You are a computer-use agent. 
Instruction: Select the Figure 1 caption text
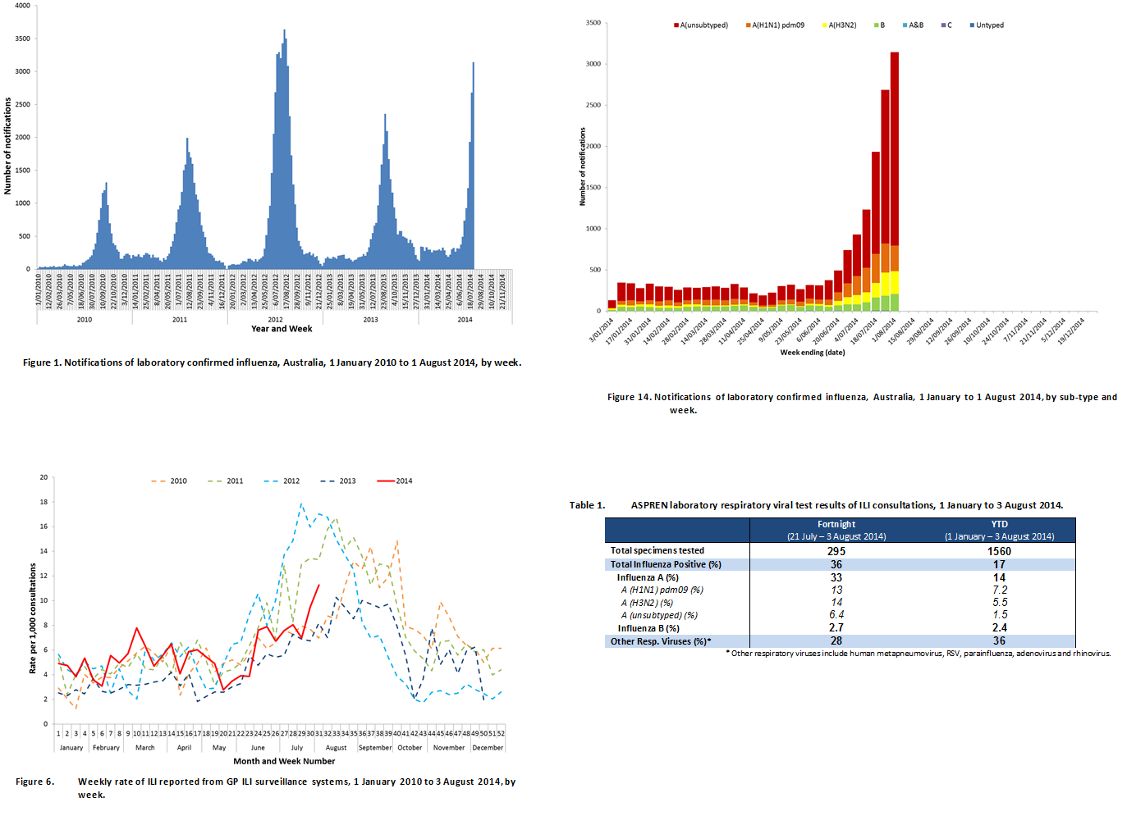272,362
